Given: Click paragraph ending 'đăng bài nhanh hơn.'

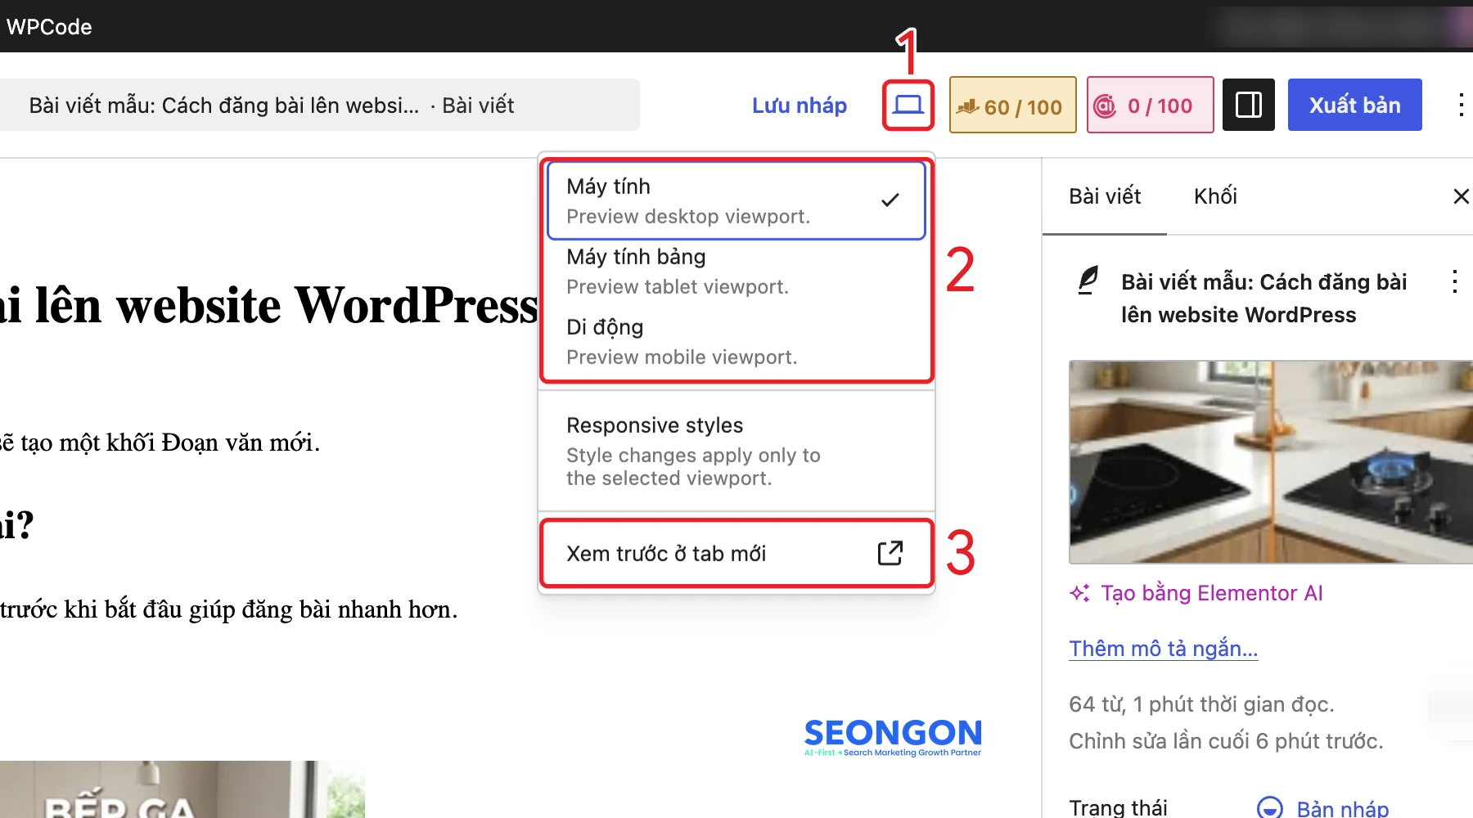Looking at the screenshot, I should 228,609.
